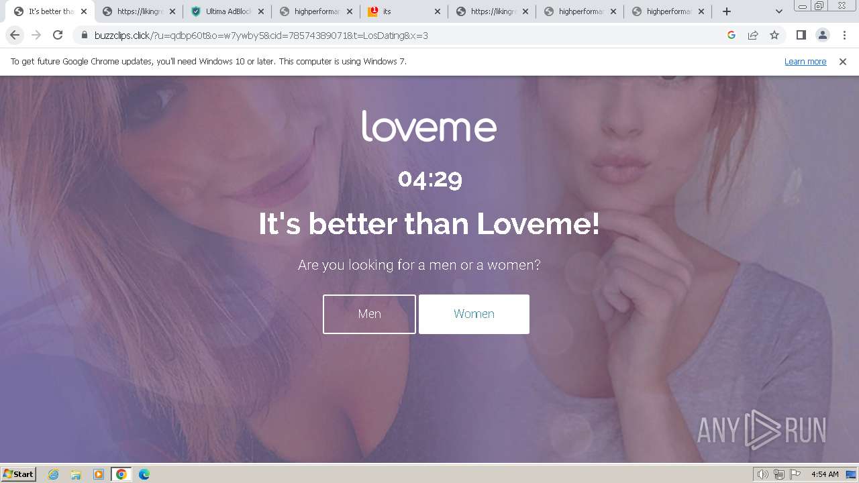Close the 'its' tab
The height and width of the screenshot is (483, 859).
(x=437, y=11)
